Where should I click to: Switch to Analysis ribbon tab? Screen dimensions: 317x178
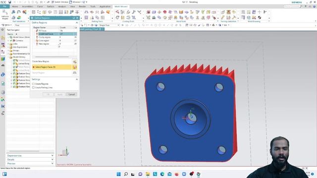pos(62,6)
